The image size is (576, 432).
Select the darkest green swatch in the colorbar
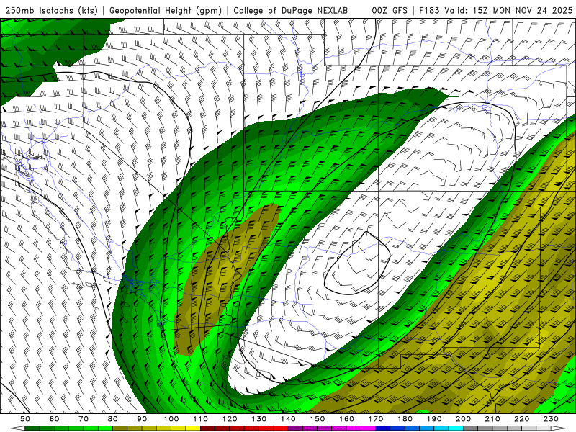click(x=32, y=428)
